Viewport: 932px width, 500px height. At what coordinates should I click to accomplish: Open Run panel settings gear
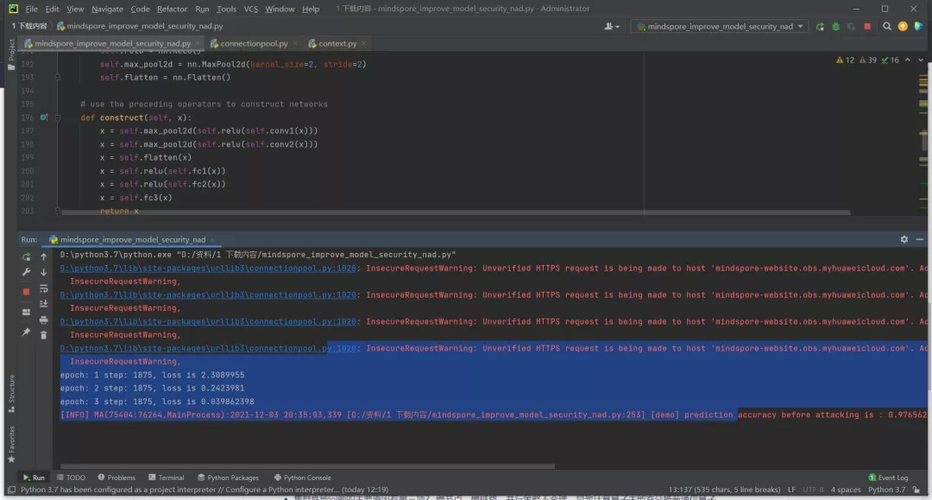click(904, 239)
